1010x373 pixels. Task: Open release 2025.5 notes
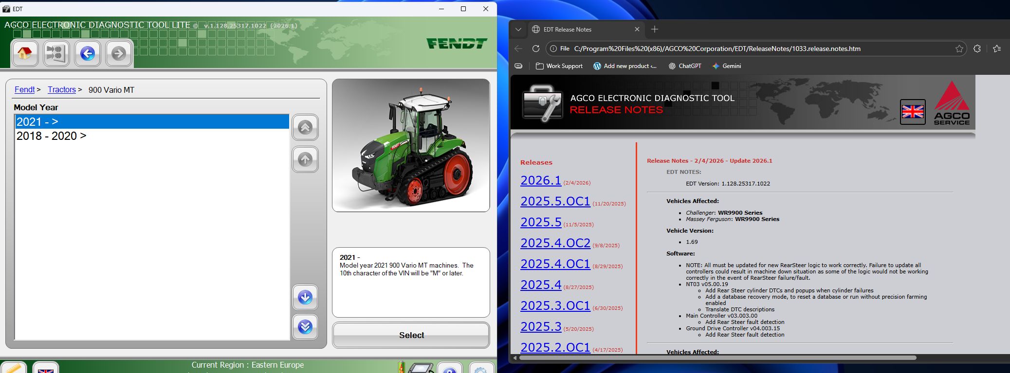point(541,222)
